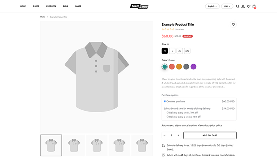Screen dimensions: 277x158
Task: Decrease quantity with minus button
Action: point(165,136)
